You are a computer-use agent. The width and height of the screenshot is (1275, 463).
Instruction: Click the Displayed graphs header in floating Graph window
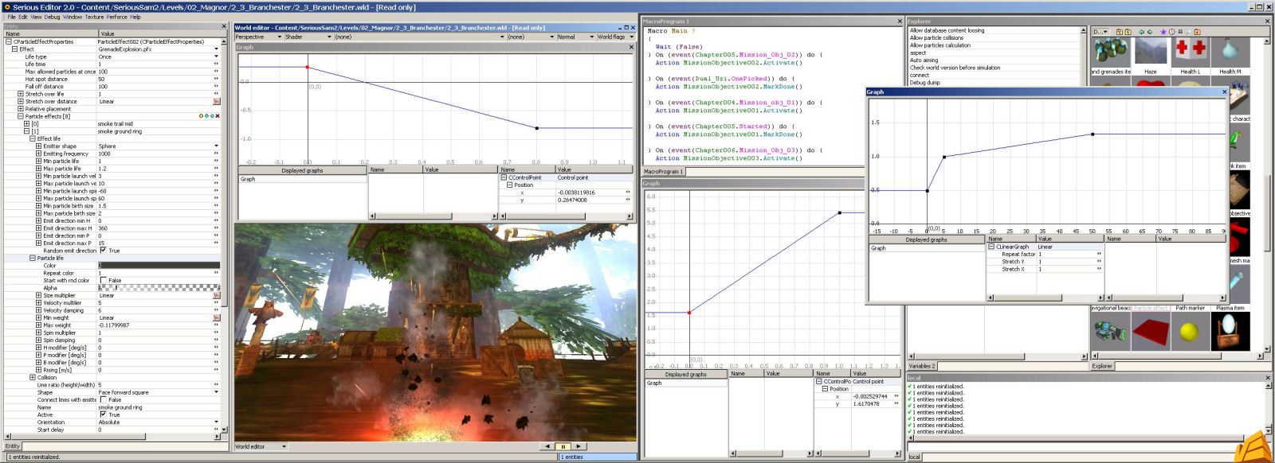point(927,239)
